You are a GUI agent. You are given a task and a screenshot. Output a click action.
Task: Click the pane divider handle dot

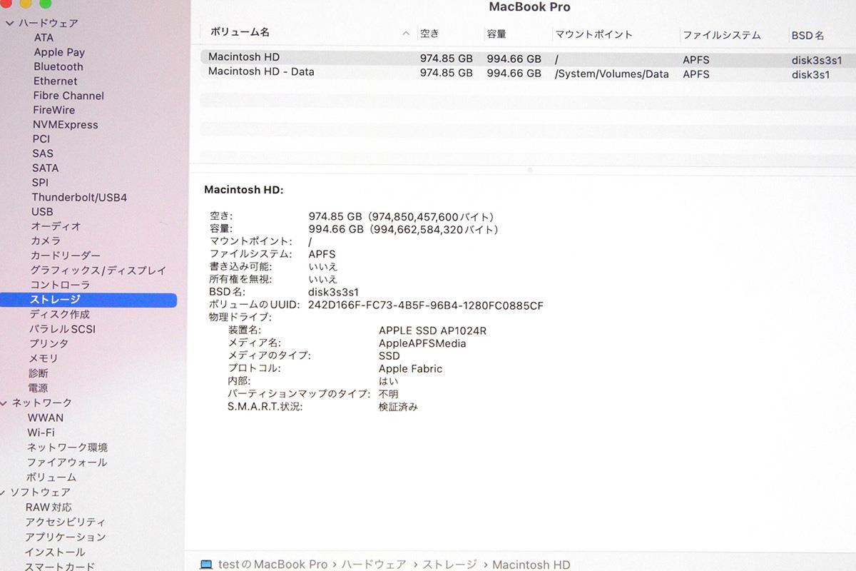point(529,170)
